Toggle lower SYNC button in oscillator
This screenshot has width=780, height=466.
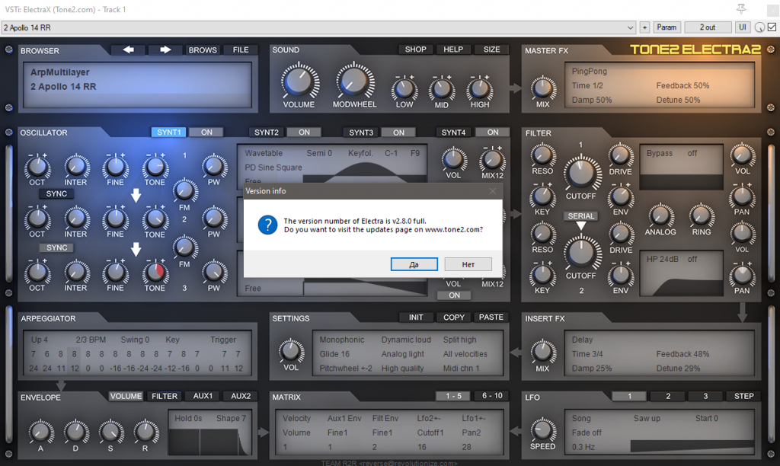[56, 247]
